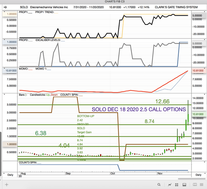Click the SOLO DEC 18 2020 2.5 CALL OPTIONS text
This screenshot has width=207, height=189.
click(x=139, y=110)
